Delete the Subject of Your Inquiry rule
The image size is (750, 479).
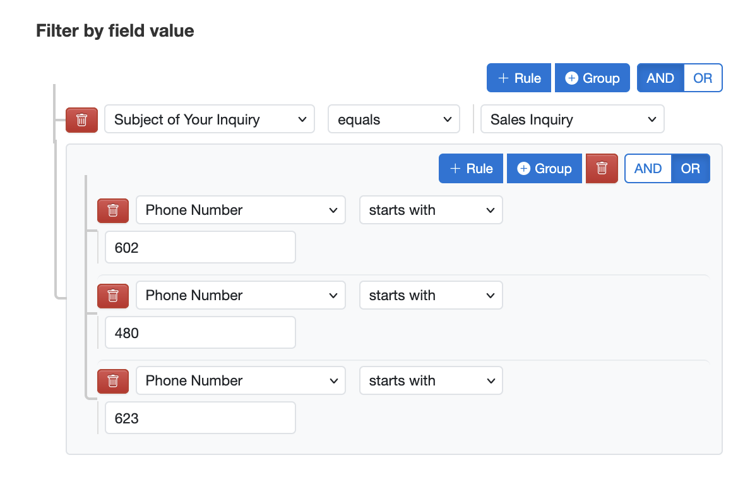click(x=81, y=119)
